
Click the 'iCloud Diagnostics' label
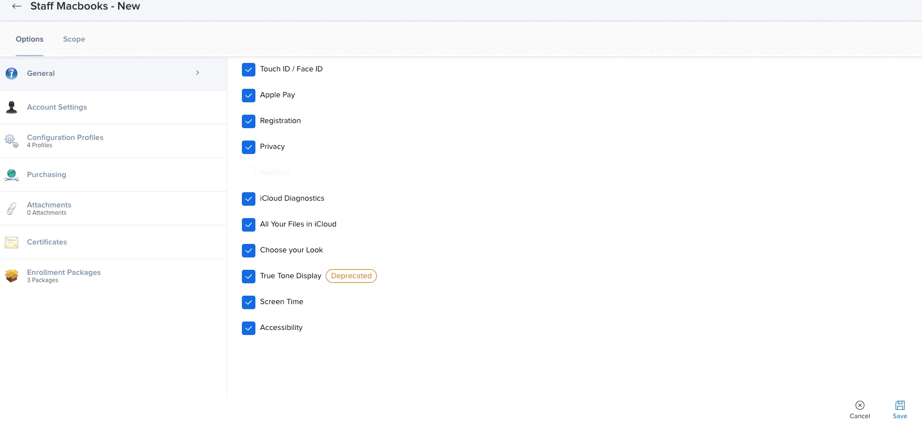[x=292, y=198]
